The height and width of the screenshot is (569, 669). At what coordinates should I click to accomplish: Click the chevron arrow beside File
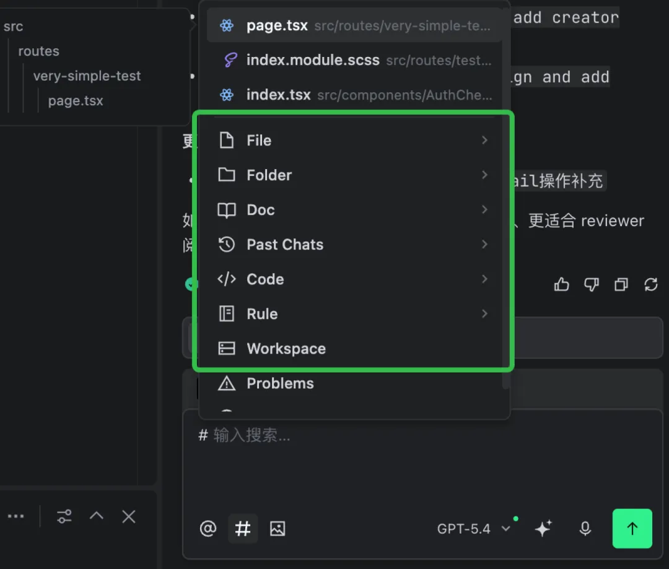click(484, 141)
